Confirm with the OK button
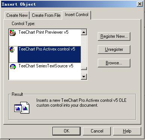 (x=66, y=131)
